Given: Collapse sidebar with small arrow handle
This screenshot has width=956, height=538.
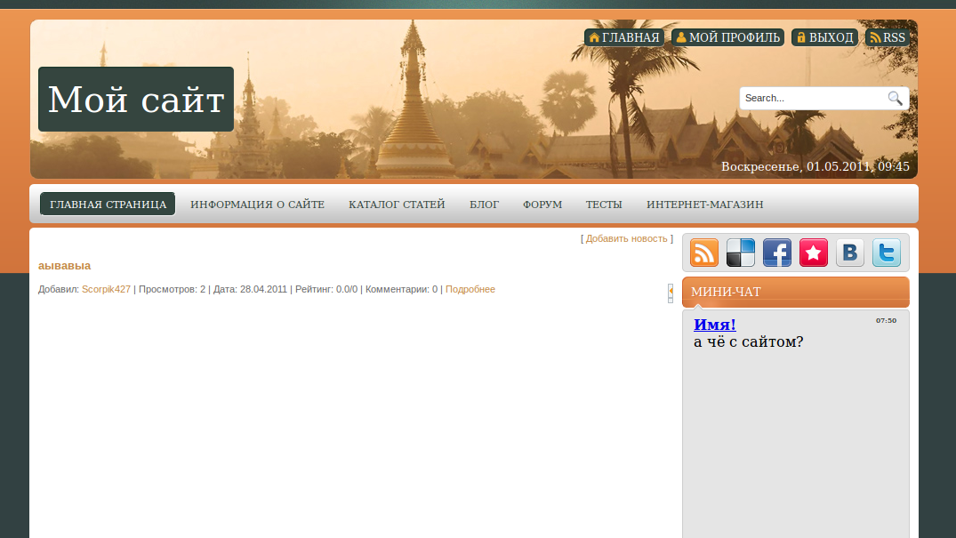Looking at the screenshot, I should point(671,293).
